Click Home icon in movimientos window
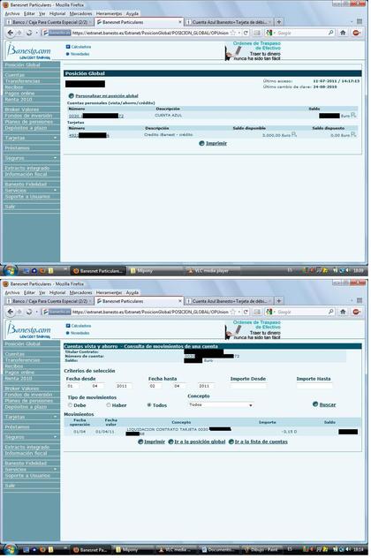This screenshot has height=558, width=371. pos(343,312)
